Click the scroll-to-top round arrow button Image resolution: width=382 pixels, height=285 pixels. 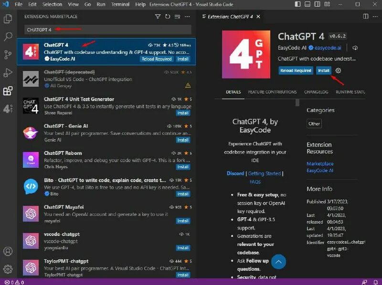[x=278, y=262]
